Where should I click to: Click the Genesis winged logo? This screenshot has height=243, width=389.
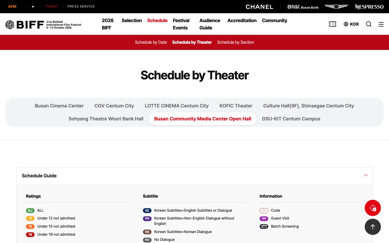[x=336, y=6]
